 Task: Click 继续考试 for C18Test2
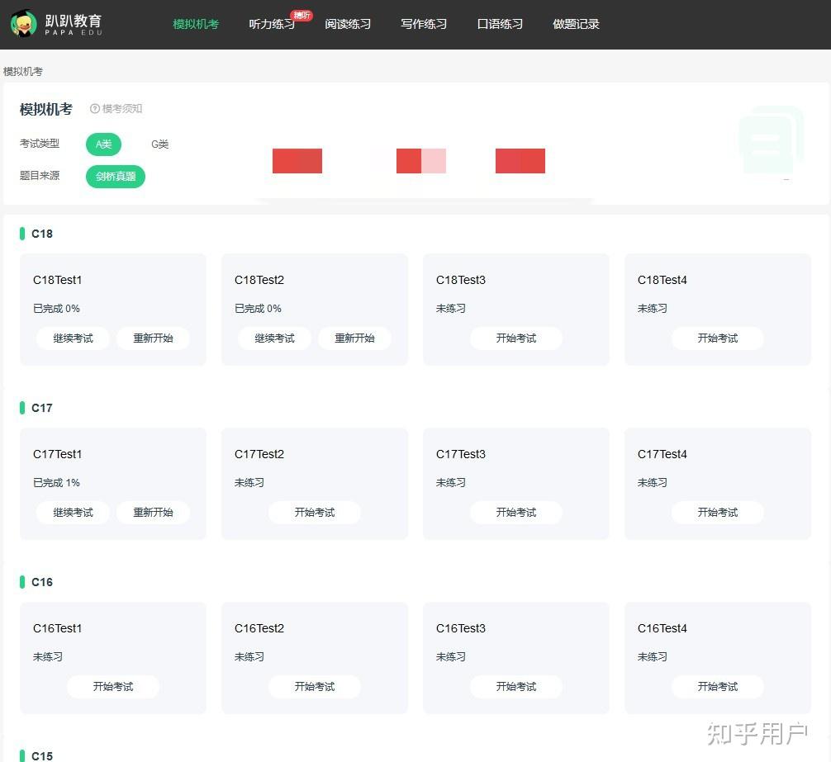(x=274, y=338)
